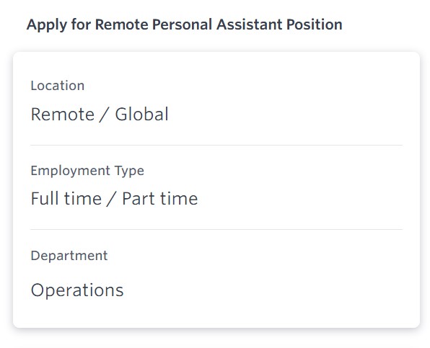Select the Employment Type label
The height and width of the screenshot is (348, 430).
87,171
